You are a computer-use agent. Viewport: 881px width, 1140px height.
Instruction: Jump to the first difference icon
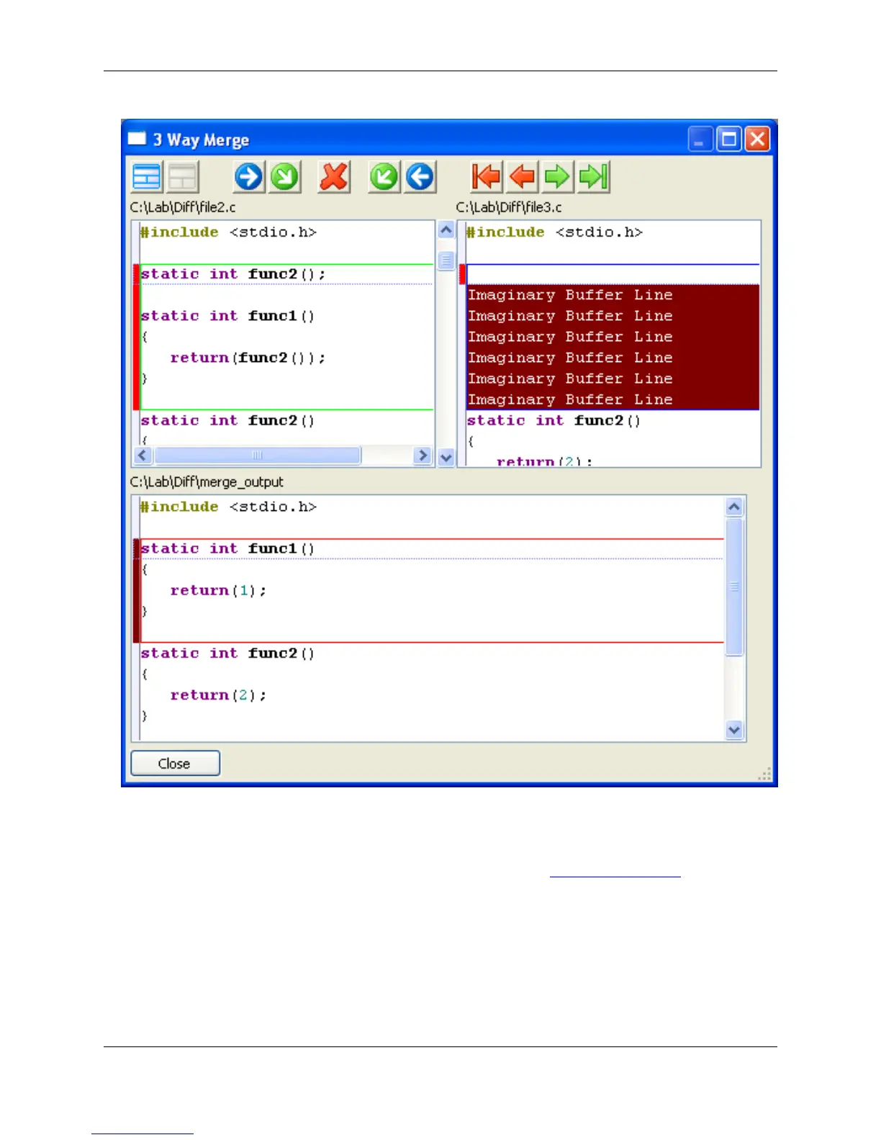click(x=487, y=177)
